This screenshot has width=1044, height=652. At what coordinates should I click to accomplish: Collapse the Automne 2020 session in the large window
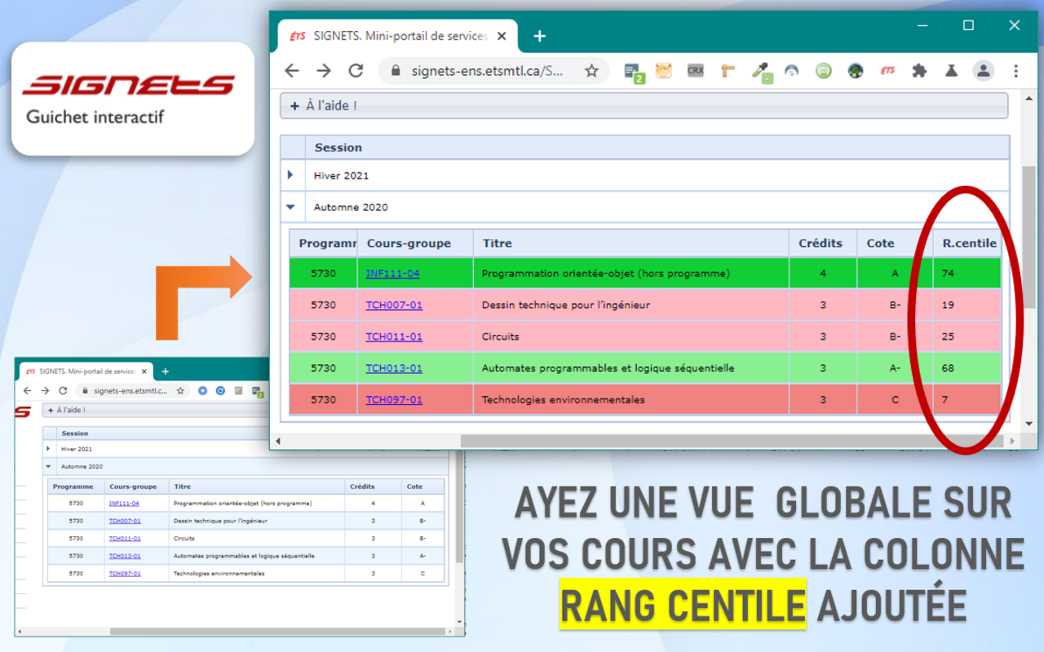(x=290, y=207)
